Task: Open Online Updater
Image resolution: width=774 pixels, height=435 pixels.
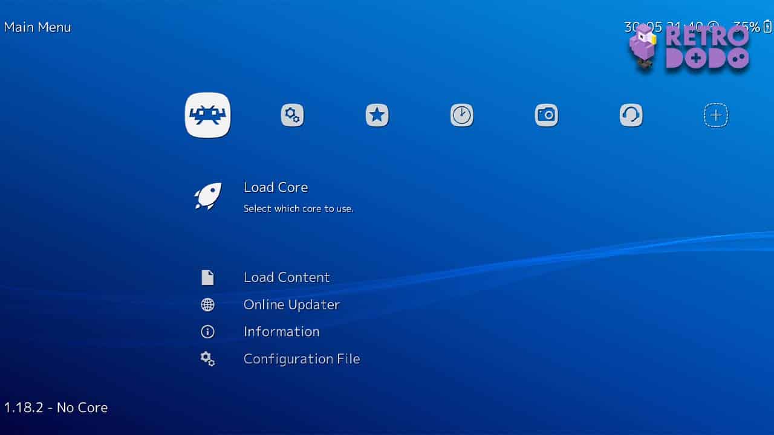Action: pyautogui.click(x=291, y=304)
